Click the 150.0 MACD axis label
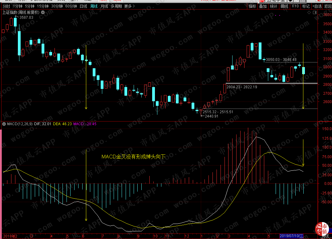 tap(327, 129)
